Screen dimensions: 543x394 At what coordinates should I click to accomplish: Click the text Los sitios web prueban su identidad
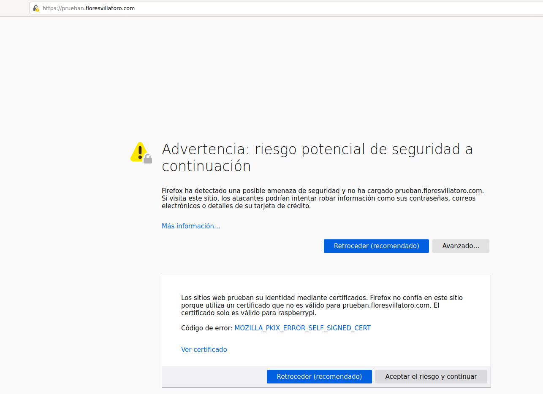click(x=322, y=306)
